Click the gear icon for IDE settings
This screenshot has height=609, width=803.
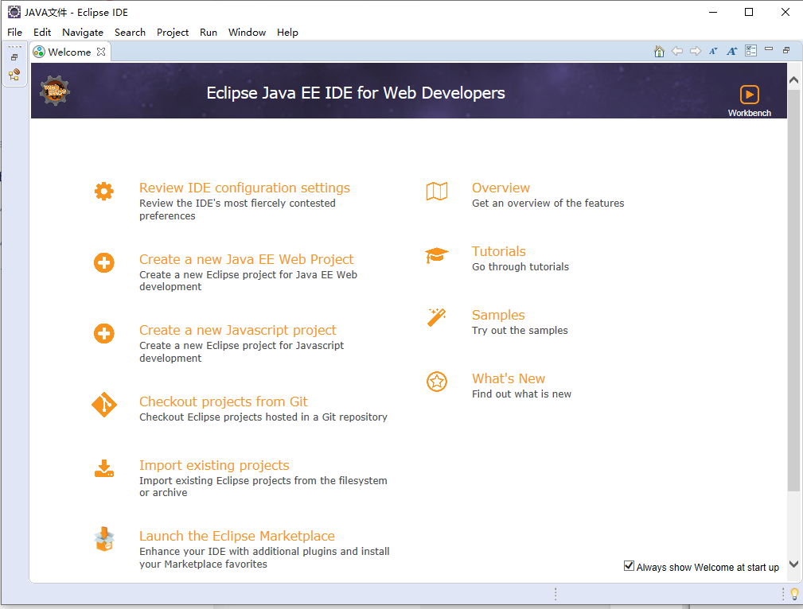104,192
